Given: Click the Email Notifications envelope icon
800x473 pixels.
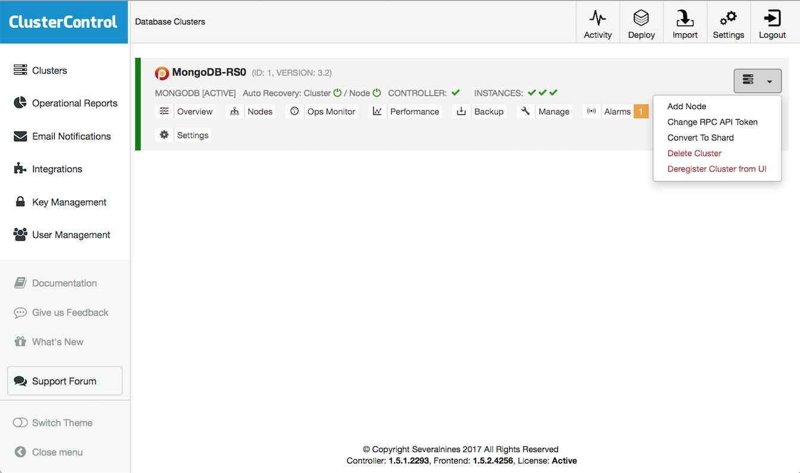Looking at the screenshot, I should tap(20, 136).
